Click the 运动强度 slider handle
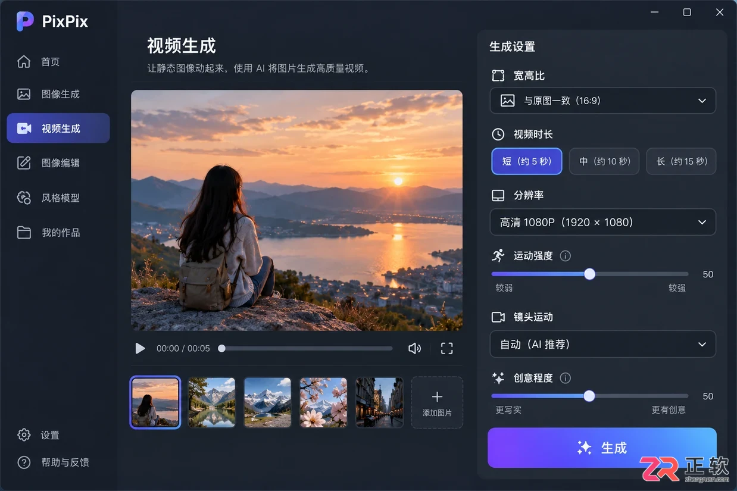737x491 pixels. 589,274
